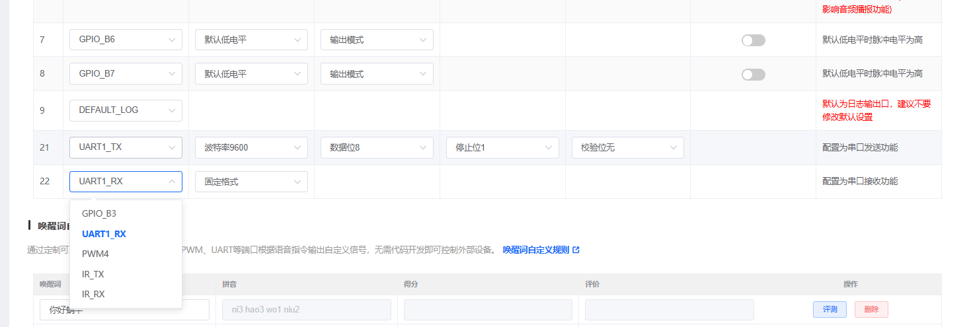Open the 停止位1 stop bit dropdown

(502, 147)
